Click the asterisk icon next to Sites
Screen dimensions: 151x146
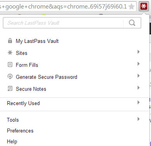point(10,53)
